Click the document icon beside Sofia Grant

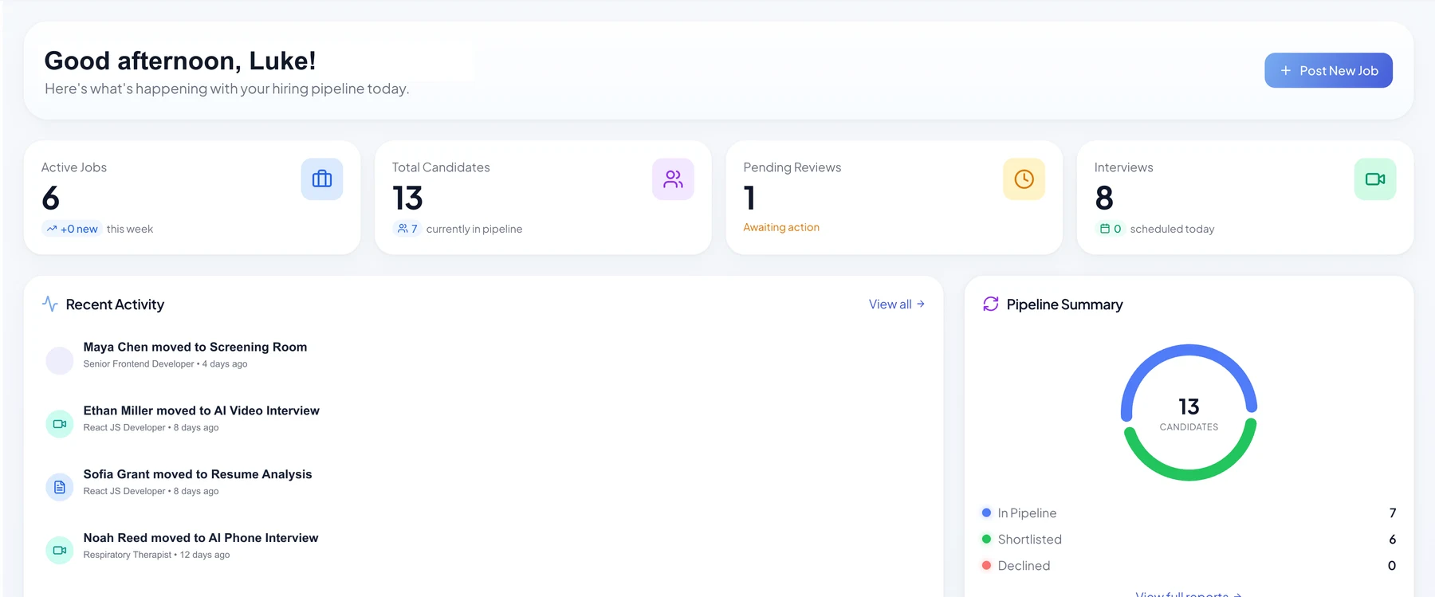(60, 487)
